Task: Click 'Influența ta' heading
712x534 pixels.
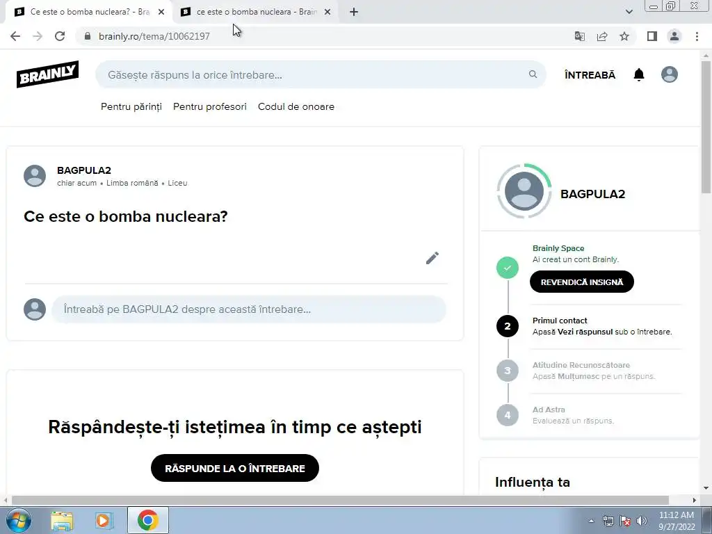Action: point(533,483)
